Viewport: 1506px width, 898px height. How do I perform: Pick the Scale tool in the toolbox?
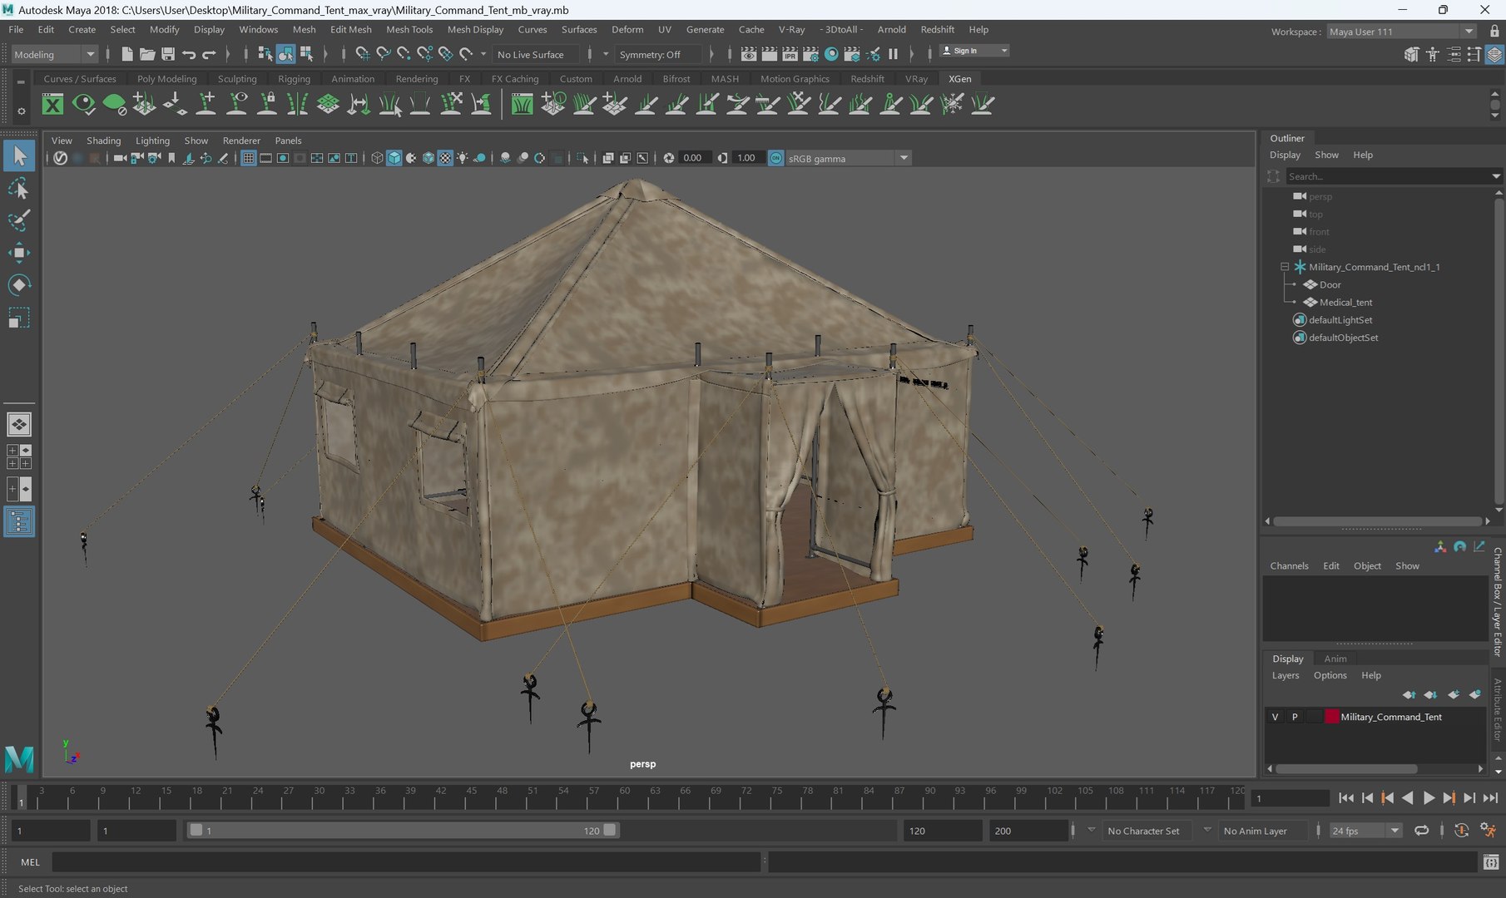[x=19, y=318]
